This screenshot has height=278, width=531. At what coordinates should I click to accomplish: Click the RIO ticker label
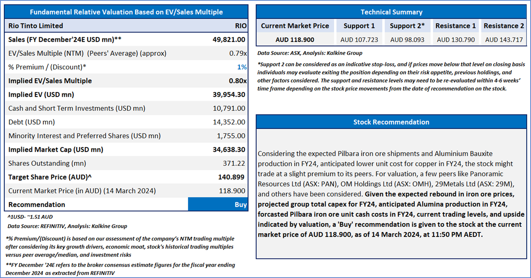241,26
